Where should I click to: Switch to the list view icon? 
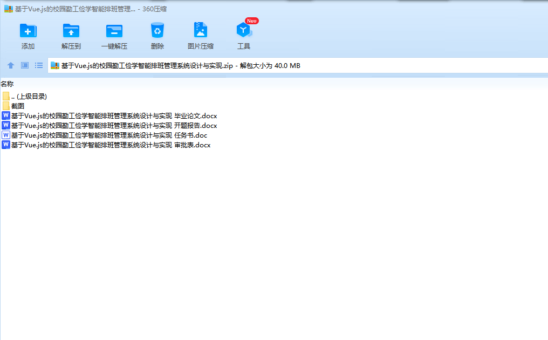[x=39, y=65]
